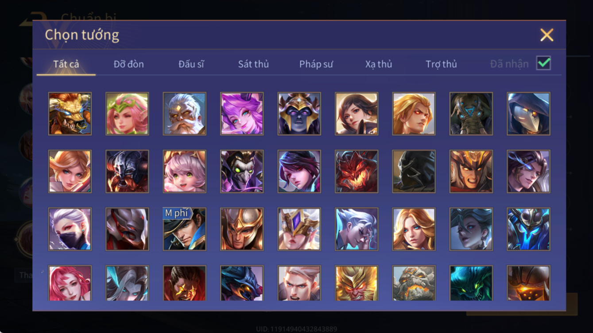Choose the red fire demon hero
593x333 pixels.
point(357,172)
